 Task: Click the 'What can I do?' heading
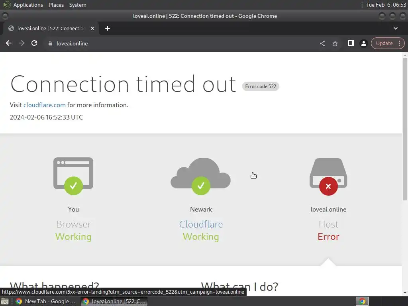click(x=239, y=287)
